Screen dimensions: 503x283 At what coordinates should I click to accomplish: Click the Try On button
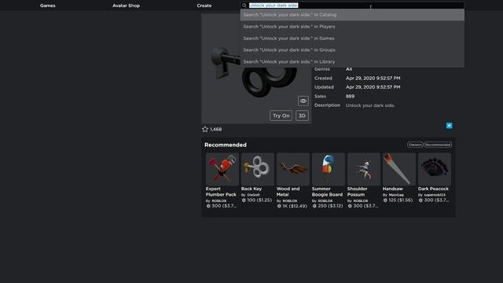tap(281, 116)
